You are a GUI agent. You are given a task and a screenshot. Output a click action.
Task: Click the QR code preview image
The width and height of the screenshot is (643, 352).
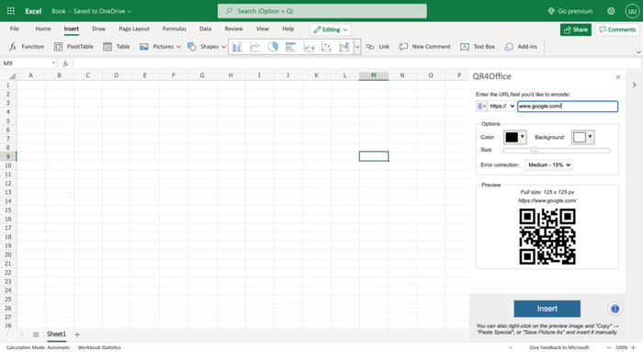click(x=547, y=236)
